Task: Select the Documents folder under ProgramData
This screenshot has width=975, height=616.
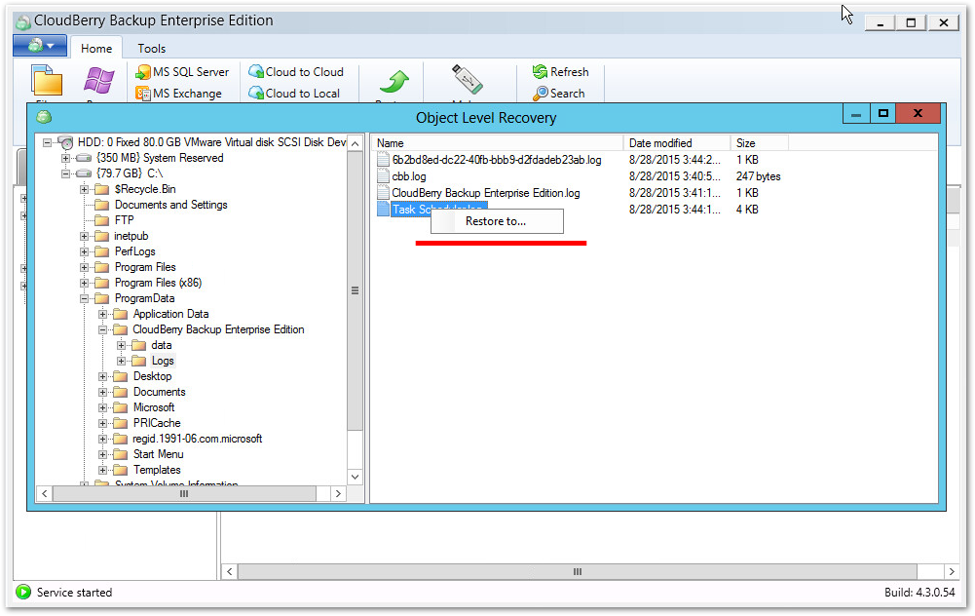Action: point(159,392)
